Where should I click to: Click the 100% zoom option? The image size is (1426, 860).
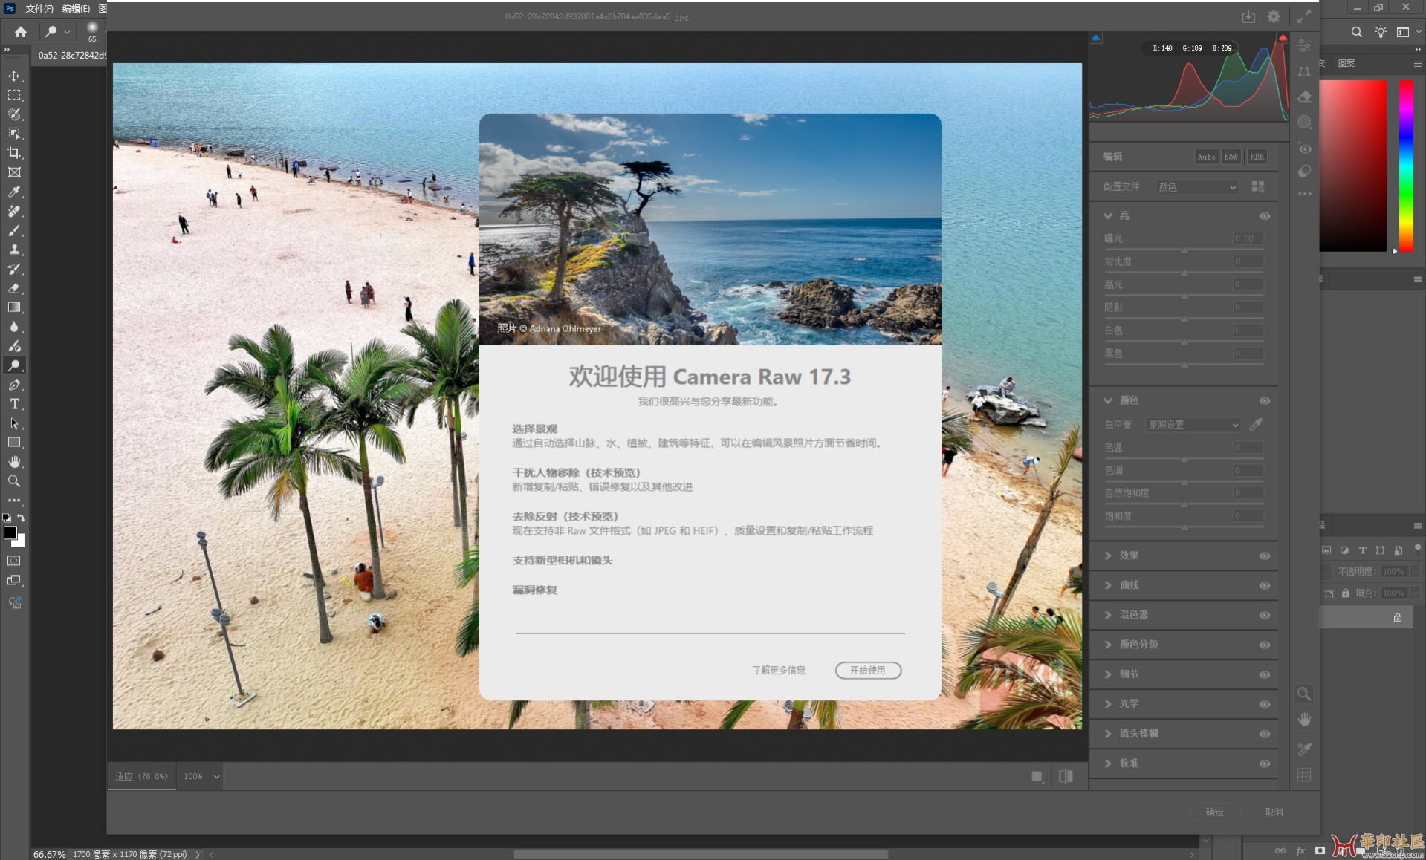tap(193, 776)
